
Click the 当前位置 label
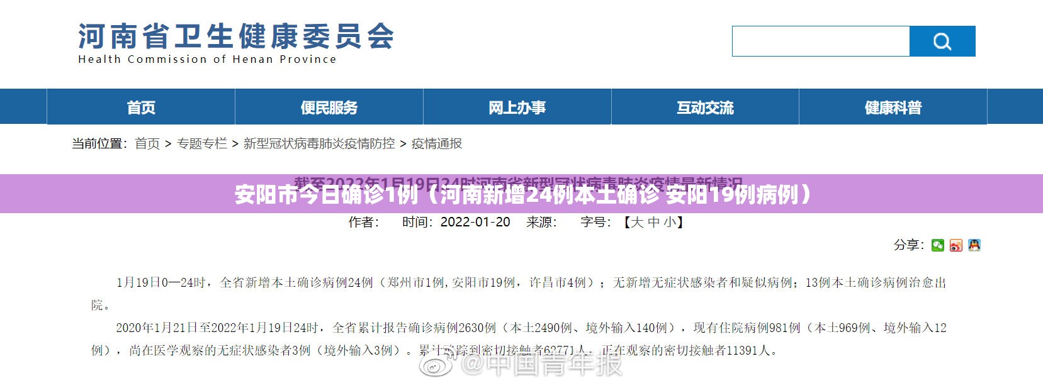coord(100,144)
